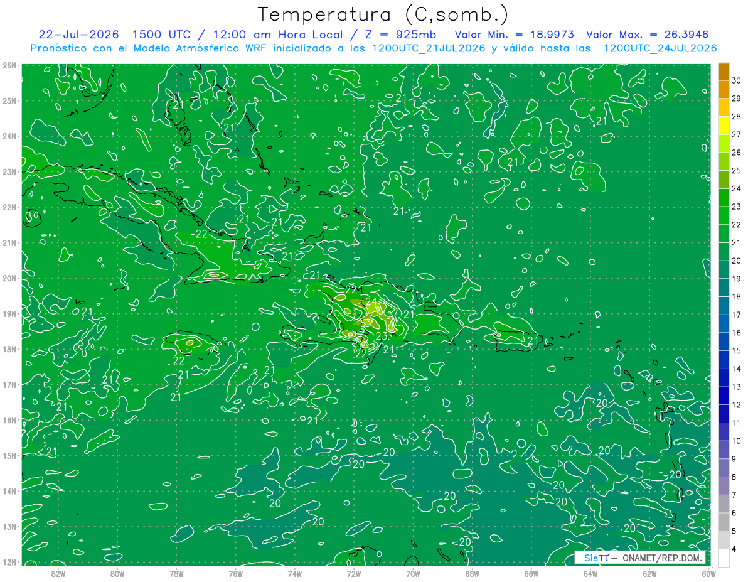Click the colorbar label "10"

(737, 441)
